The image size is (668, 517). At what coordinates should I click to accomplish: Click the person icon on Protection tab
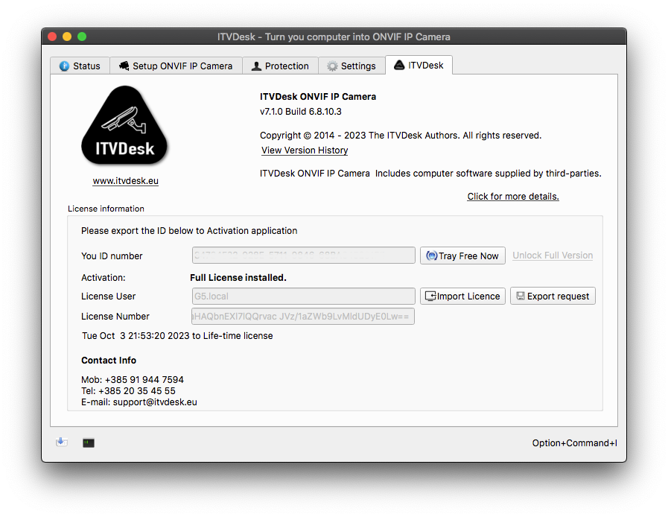click(257, 66)
